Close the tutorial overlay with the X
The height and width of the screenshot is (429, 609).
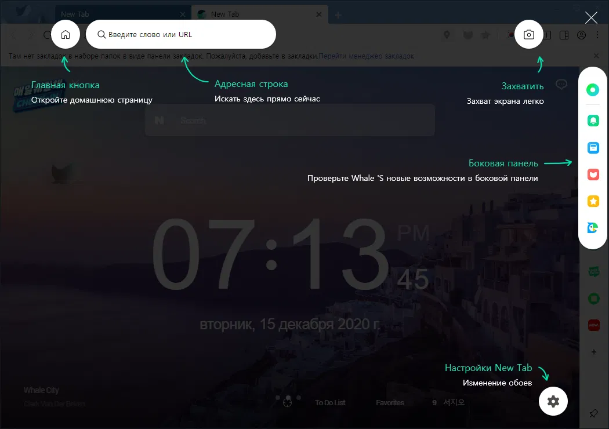point(591,17)
